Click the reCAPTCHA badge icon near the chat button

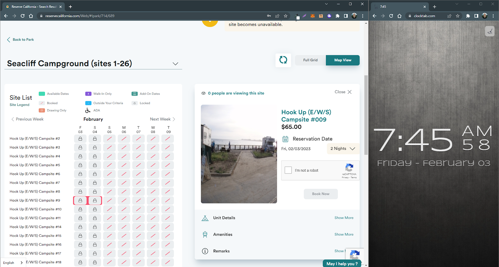(355, 255)
